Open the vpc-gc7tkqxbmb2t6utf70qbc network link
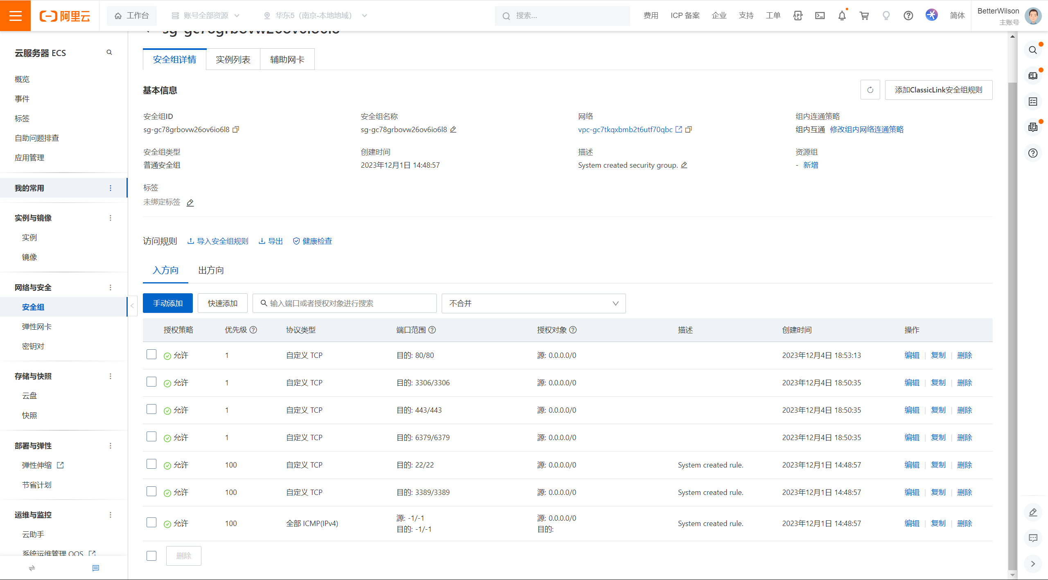 (625, 130)
